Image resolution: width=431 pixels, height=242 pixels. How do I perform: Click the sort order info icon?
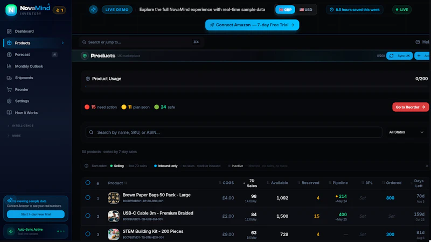click(86, 166)
